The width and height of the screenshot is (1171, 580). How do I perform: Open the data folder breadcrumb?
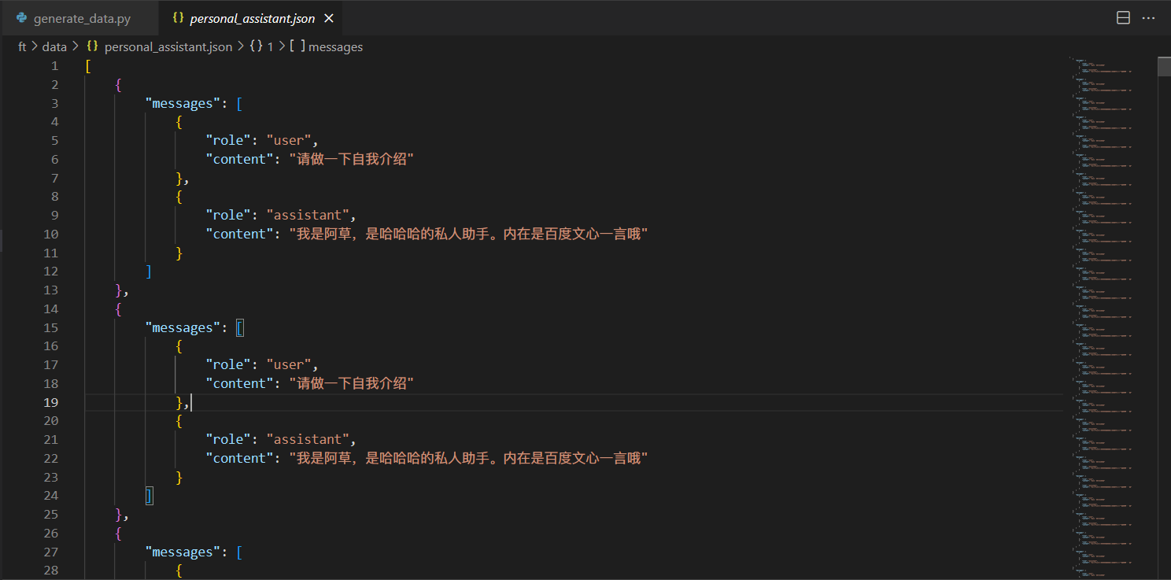tap(54, 46)
